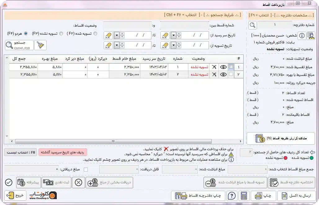Click the spinner on تاریخ تسویه تا

(122, 45)
